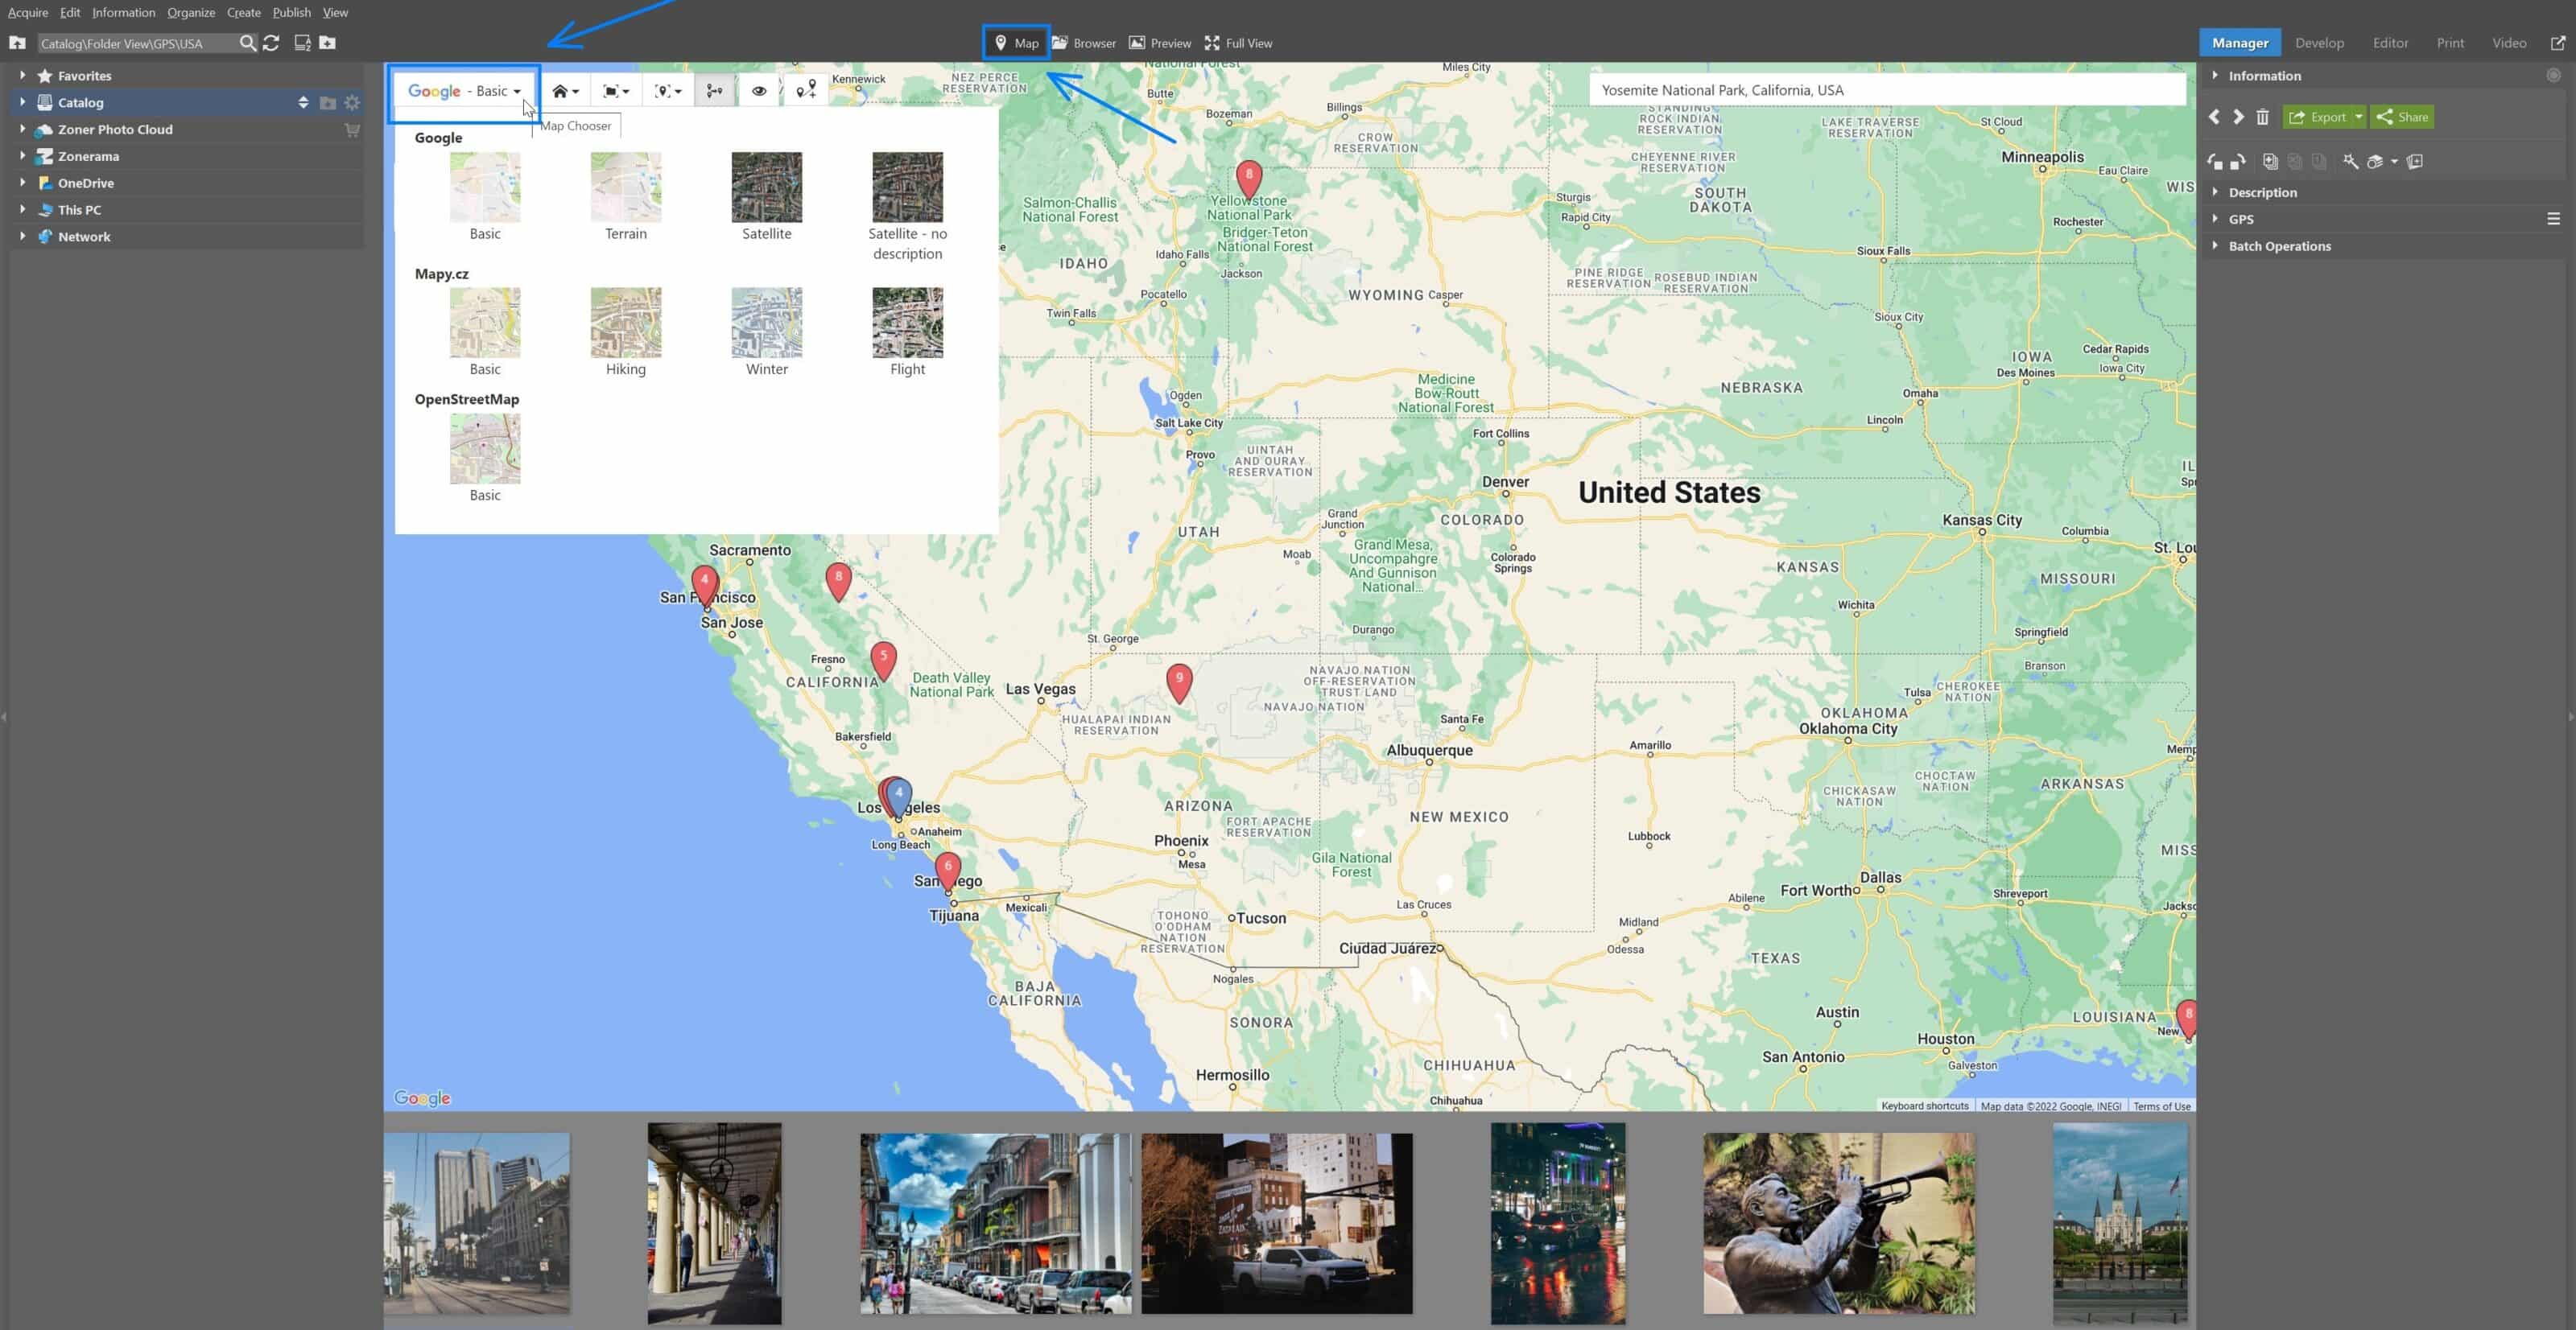Open the Google - Basic map chooser dropdown
Image resolution: width=2576 pixels, height=1330 pixels.
coord(464,91)
